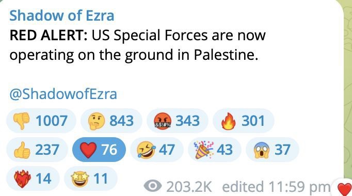352x196 pixels.
Task: Click the 203.2K view count
Action: [189, 187]
